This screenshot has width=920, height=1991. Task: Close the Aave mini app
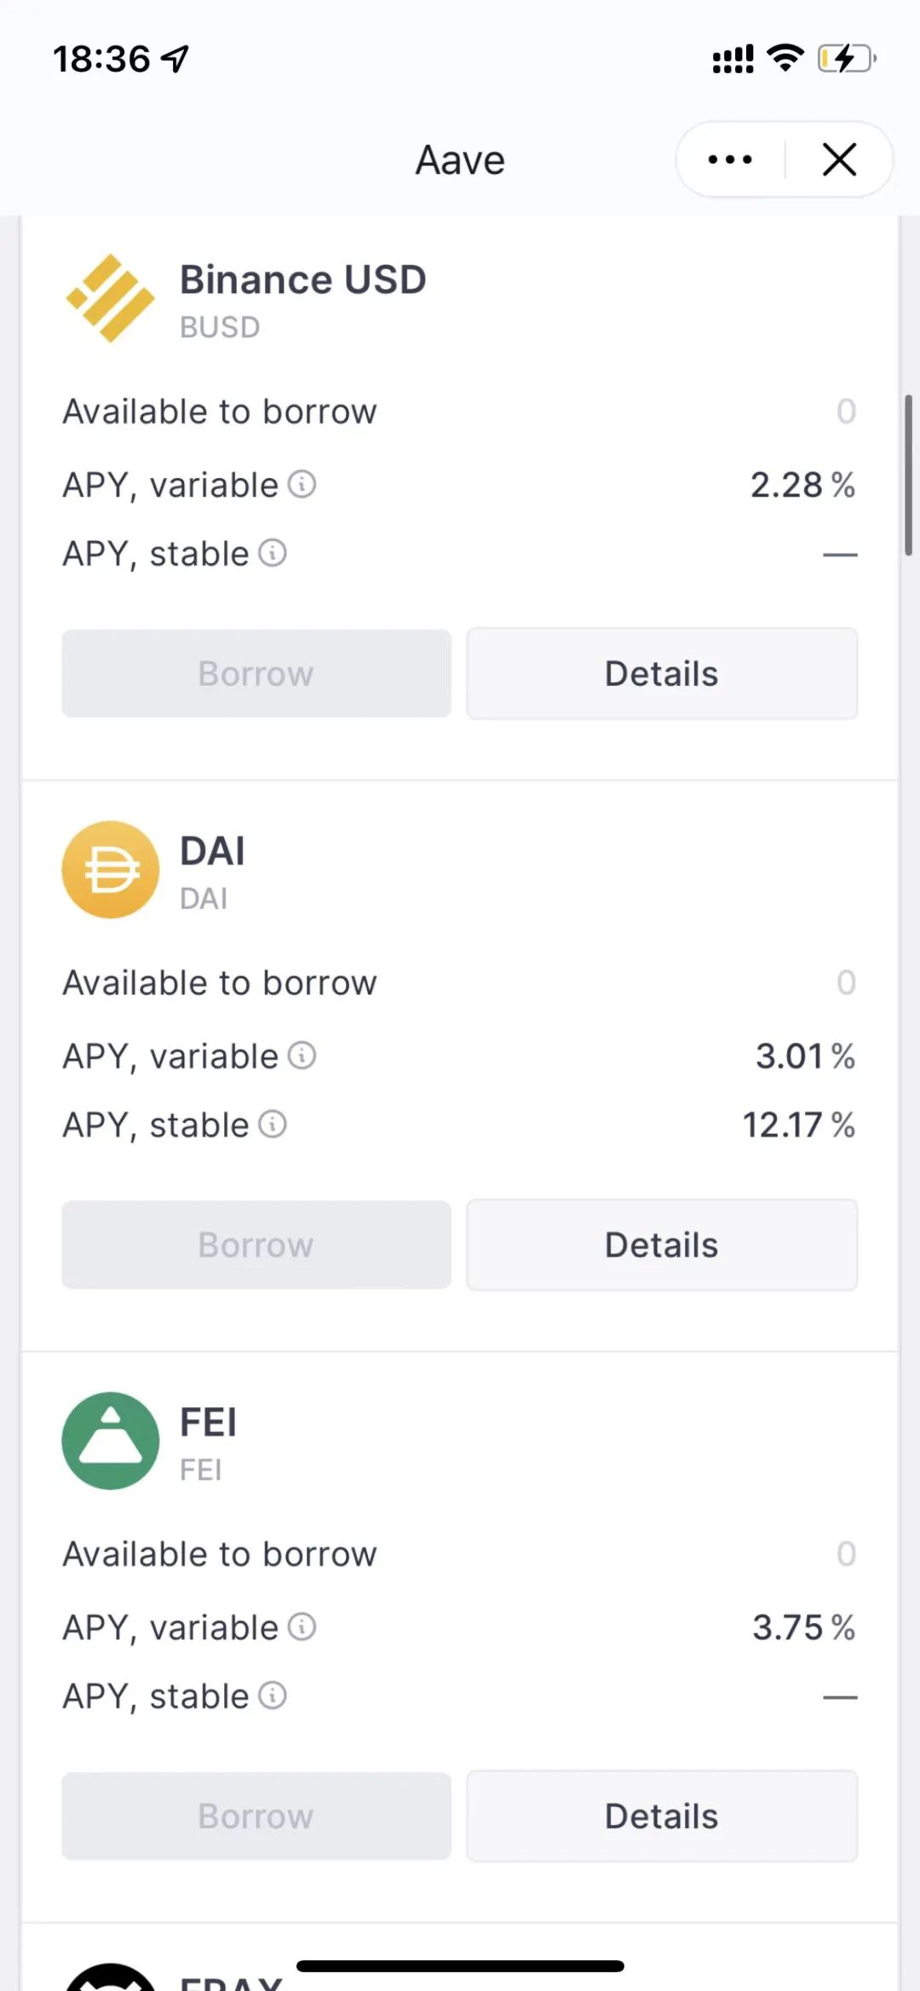point(839,159)
